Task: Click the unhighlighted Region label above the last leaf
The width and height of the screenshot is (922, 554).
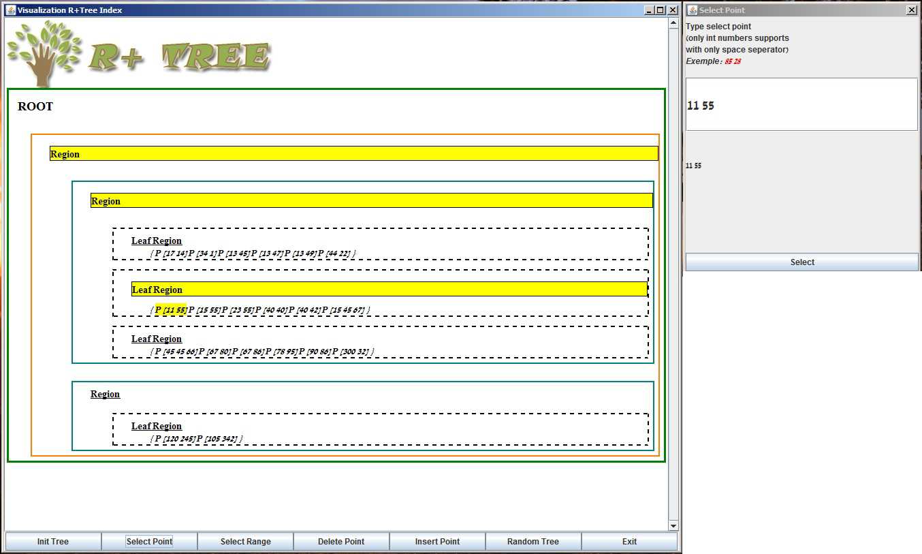Action: tap(105, 394)
